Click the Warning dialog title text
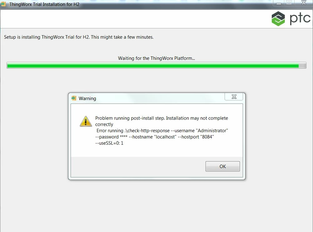 [x=87, y=99]
